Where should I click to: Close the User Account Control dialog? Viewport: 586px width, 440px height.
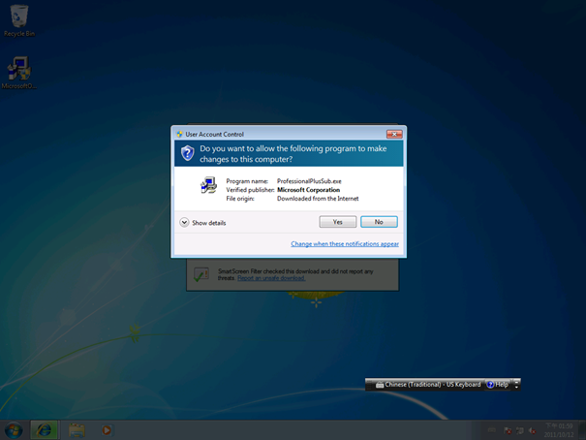pos(394,134)
